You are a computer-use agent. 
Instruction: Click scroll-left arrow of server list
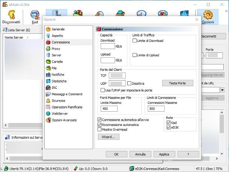tap(6, 125)
